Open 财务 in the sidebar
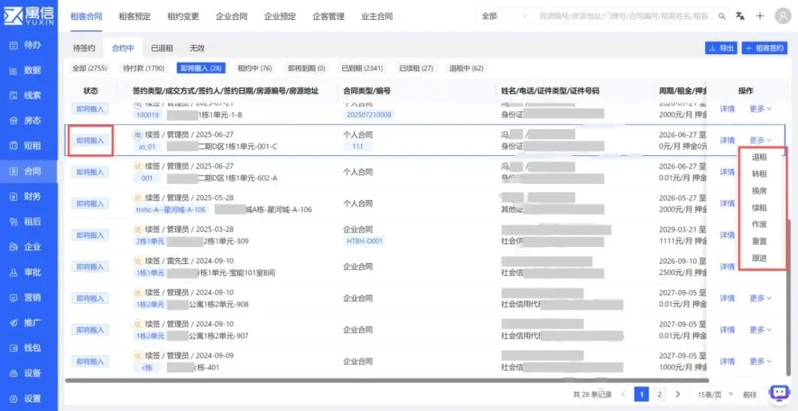798x411 pixels. click(x=25, y=196)
